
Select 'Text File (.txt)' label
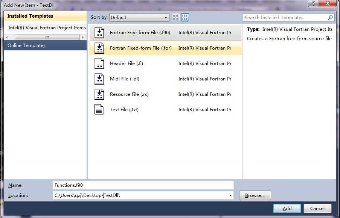point(124,109)
